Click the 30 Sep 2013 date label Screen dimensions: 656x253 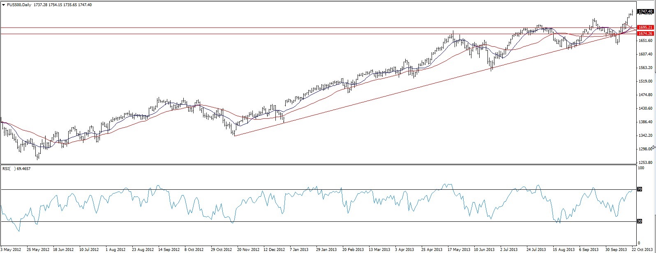pos(616,249)
